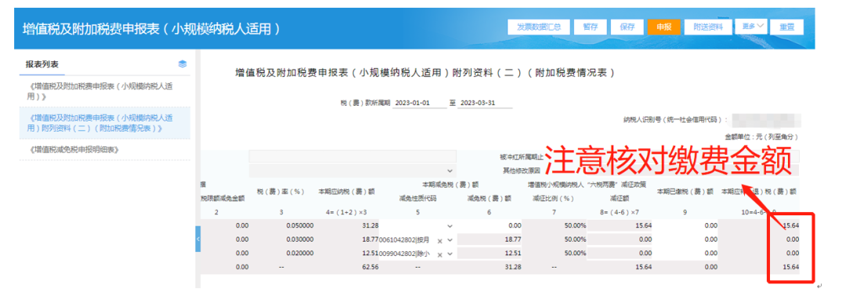Click the label 金额单位:元(列至角分)
The width and height of the screenshot is (846, 303).
[x=761, y=138]
